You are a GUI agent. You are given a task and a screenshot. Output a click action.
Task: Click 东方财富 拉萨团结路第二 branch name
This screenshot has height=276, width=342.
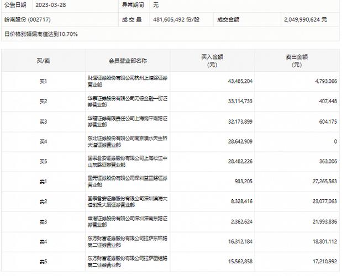tap(128, 262)
